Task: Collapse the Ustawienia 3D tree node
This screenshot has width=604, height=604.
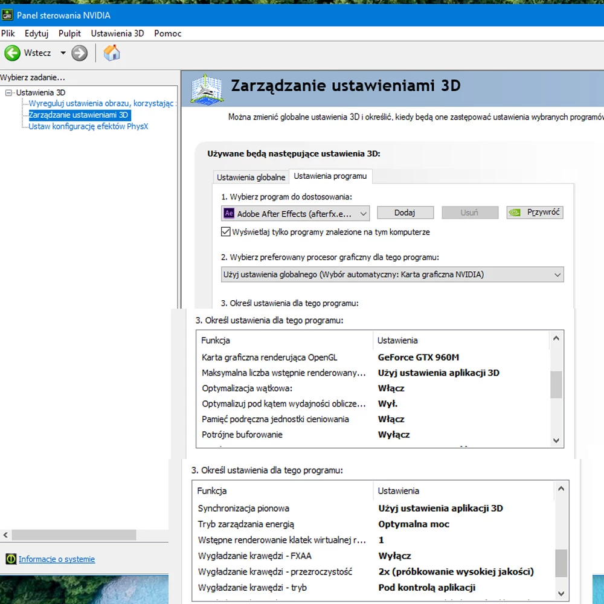Action: (x=8, y=92)
